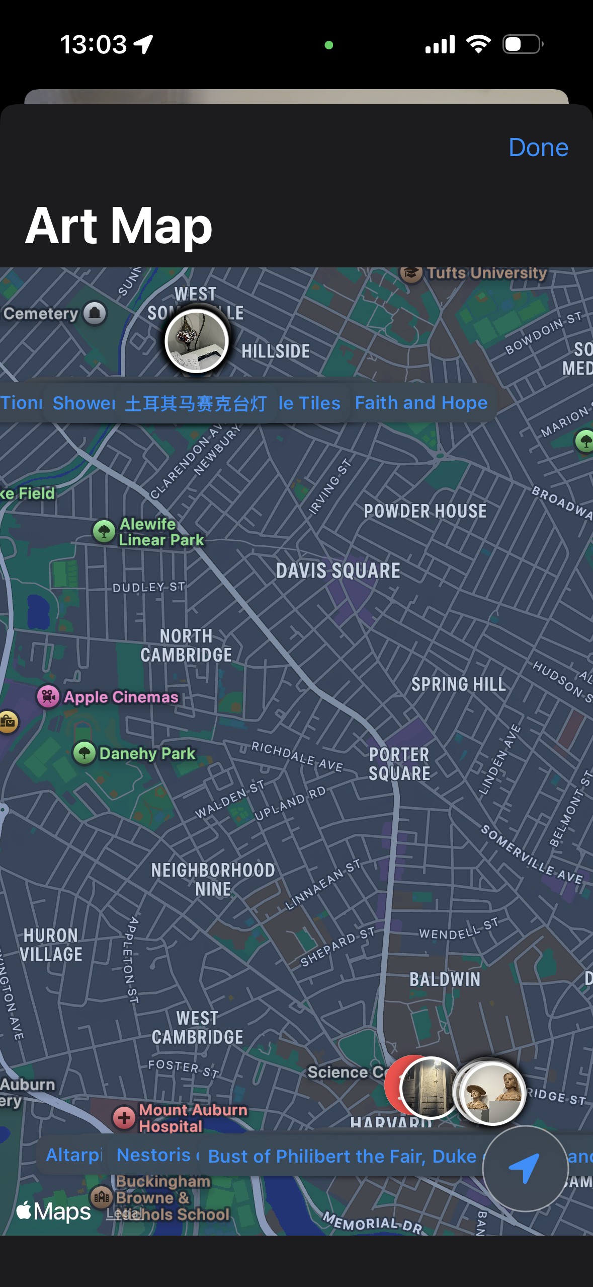This screenshot has height=1287, width=593.
Task: Tap the Apple Cinemas movie icon
Action: [48, 697]
